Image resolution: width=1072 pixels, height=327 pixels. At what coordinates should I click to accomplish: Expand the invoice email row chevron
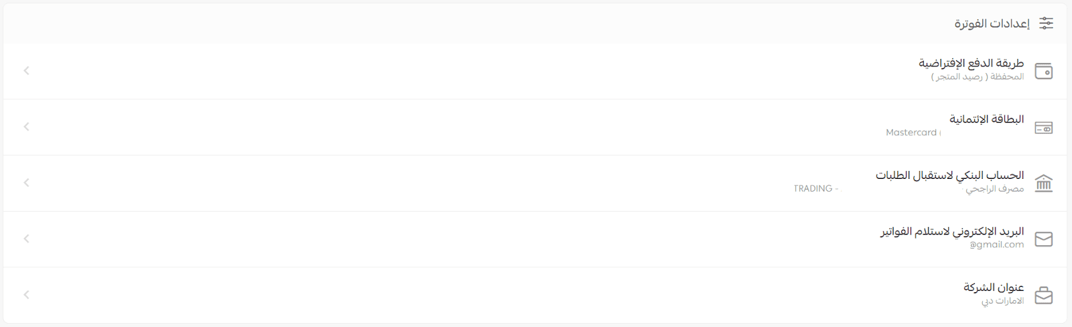pos(26,239)
